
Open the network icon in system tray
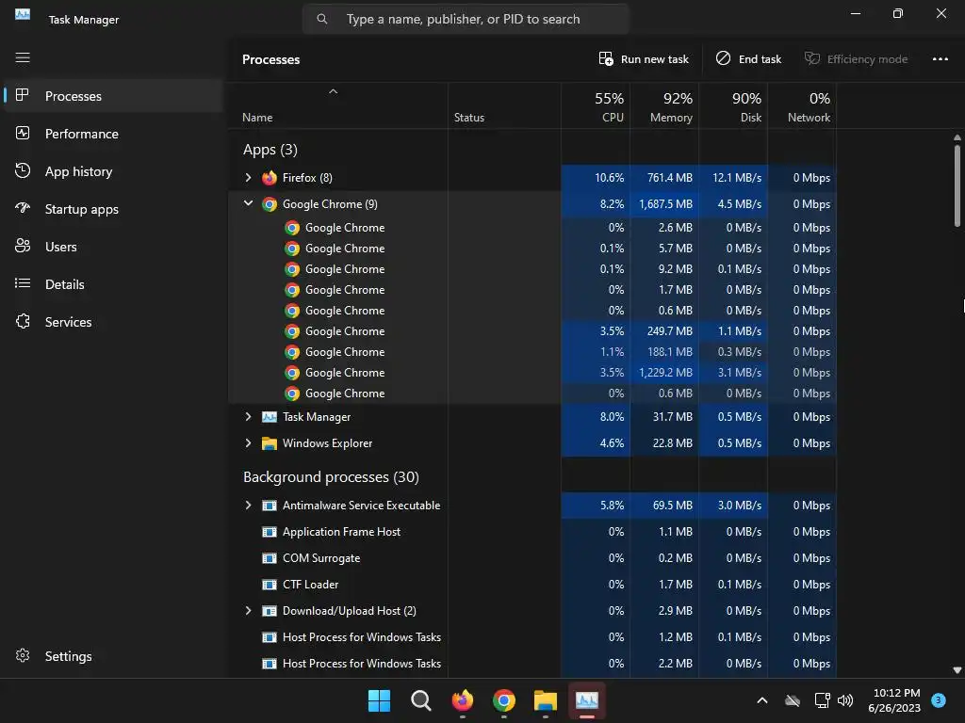click(822, 700)
